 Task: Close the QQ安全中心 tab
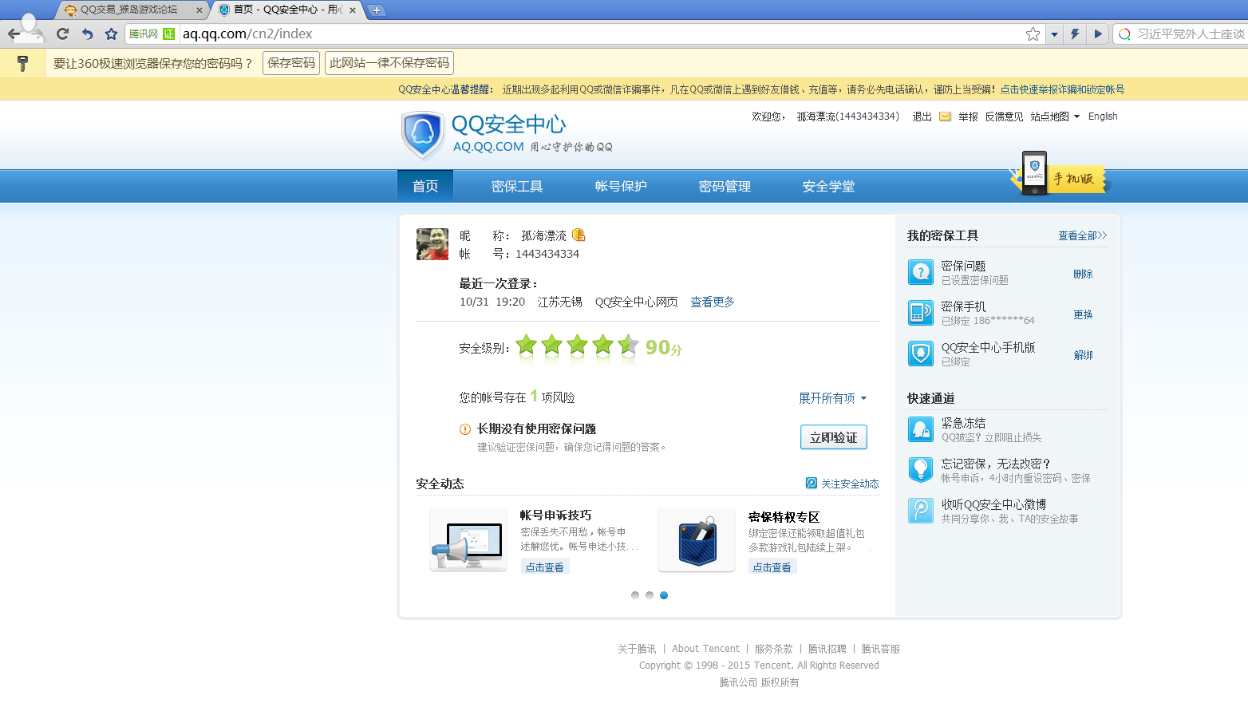353,10
